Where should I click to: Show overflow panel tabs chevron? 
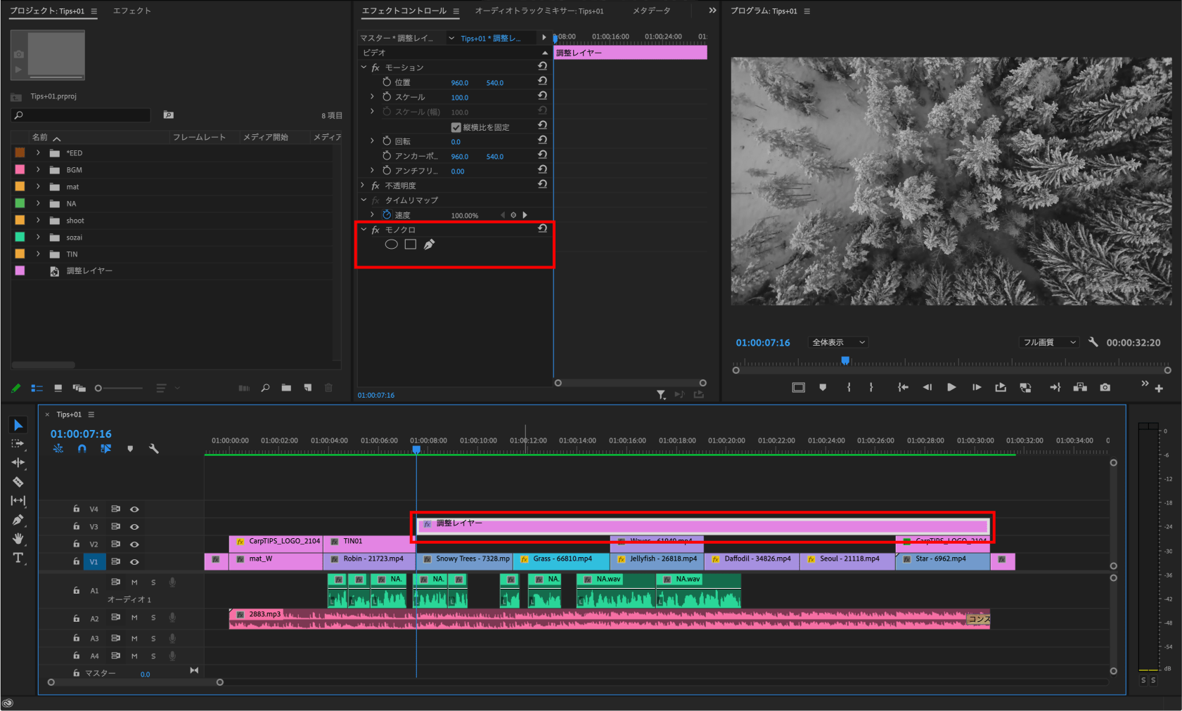[x=712, y=11]
